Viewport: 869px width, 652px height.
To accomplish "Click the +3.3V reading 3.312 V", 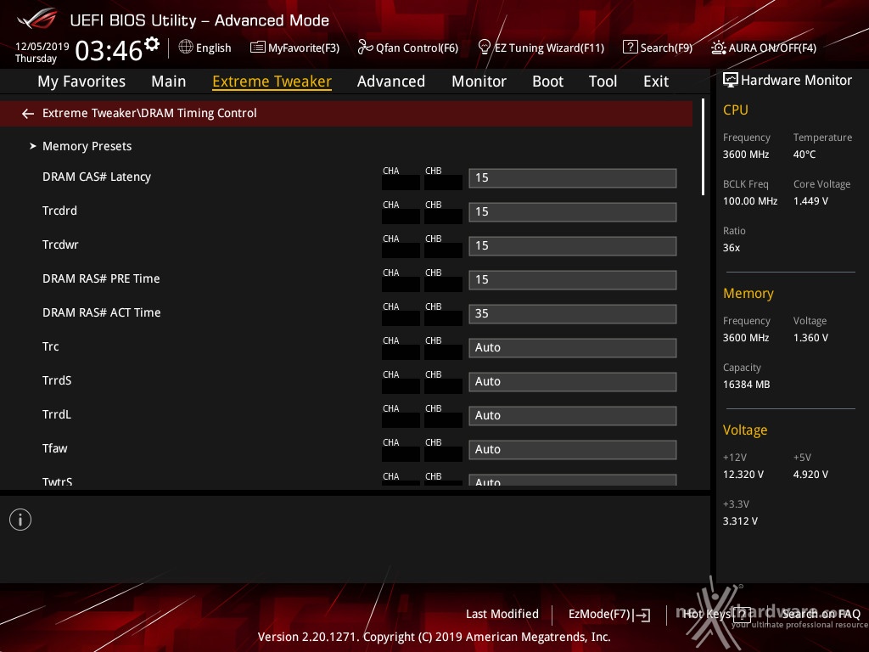I will pos(740,521).
